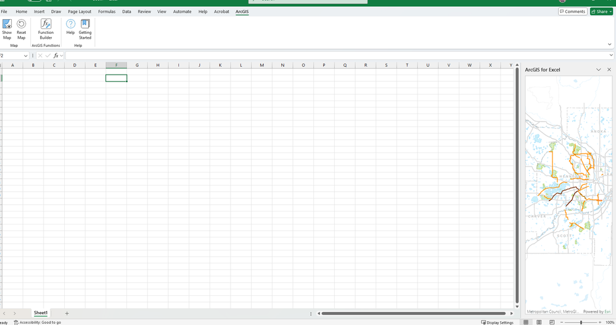Switch to Page Break Preview view
The height and width of the screenshot is (325, 616).
pyautogui.click(x=552, y=323)
